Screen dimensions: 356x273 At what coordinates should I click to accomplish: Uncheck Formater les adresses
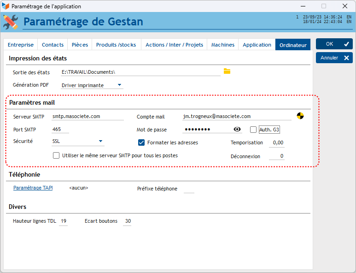pyautogui.click(x=141, y=142)
